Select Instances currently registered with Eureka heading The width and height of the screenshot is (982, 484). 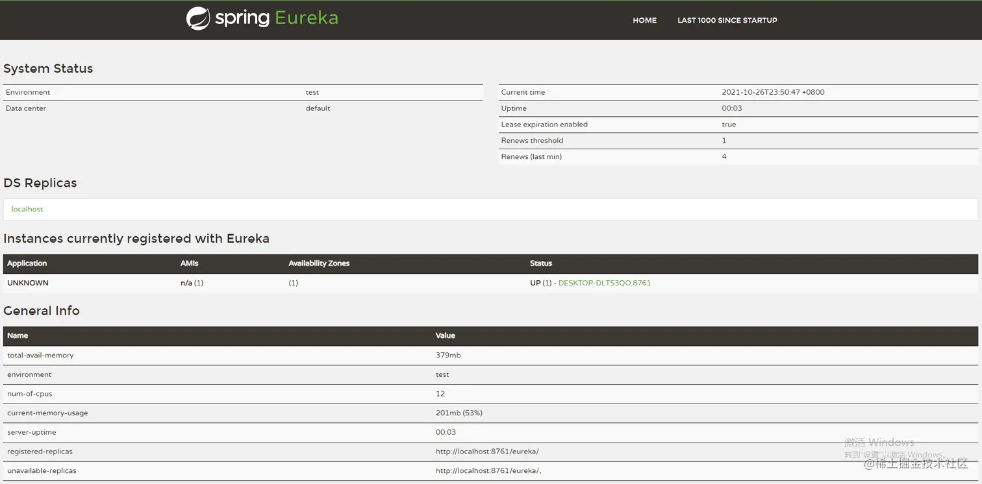point(136,239)
